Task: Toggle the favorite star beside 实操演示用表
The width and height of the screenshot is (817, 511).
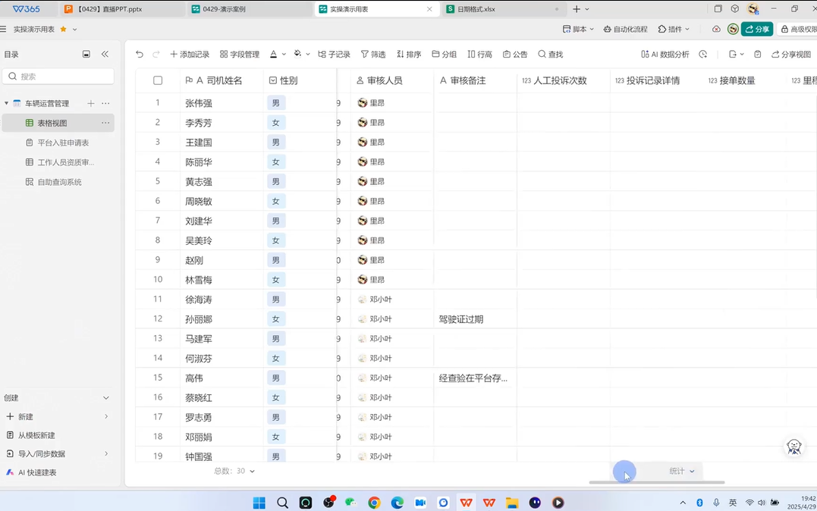Action: [x=64, y=30]
